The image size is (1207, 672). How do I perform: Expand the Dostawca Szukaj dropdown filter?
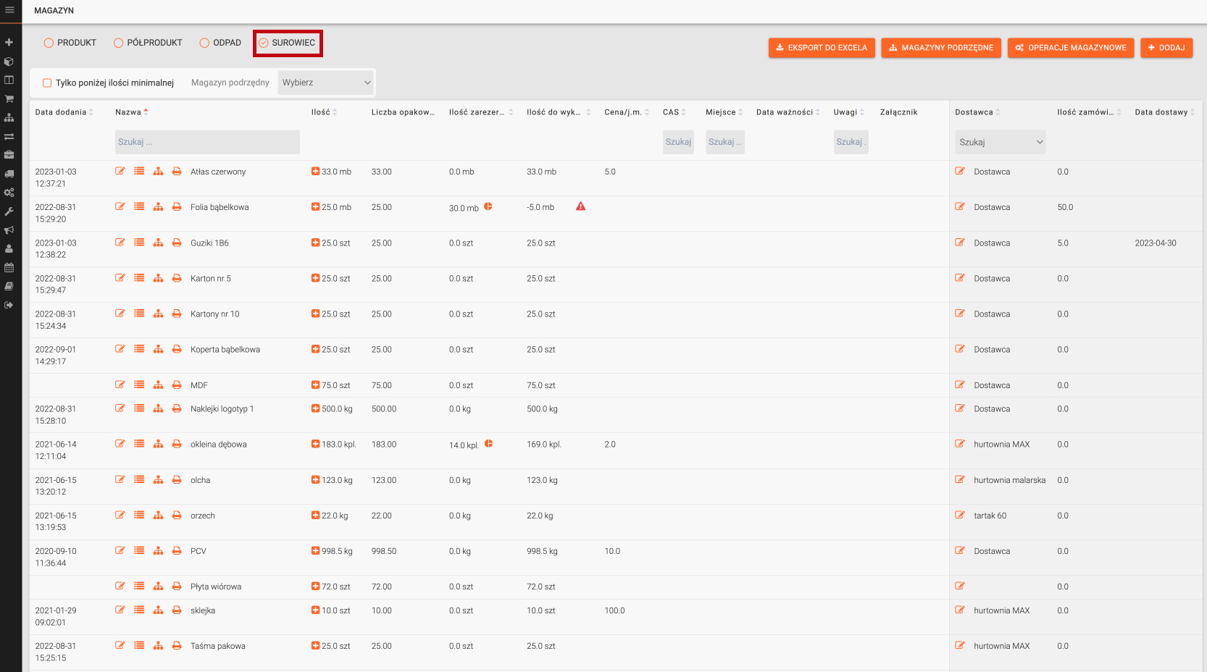[1000, 142]
